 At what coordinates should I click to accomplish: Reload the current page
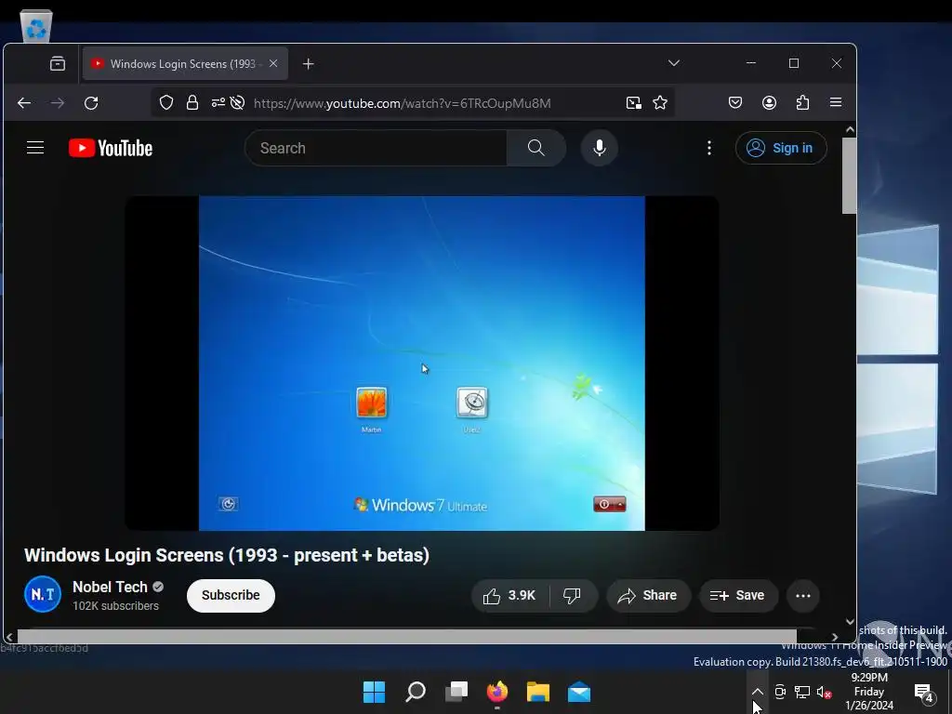(x=91, y=102)
